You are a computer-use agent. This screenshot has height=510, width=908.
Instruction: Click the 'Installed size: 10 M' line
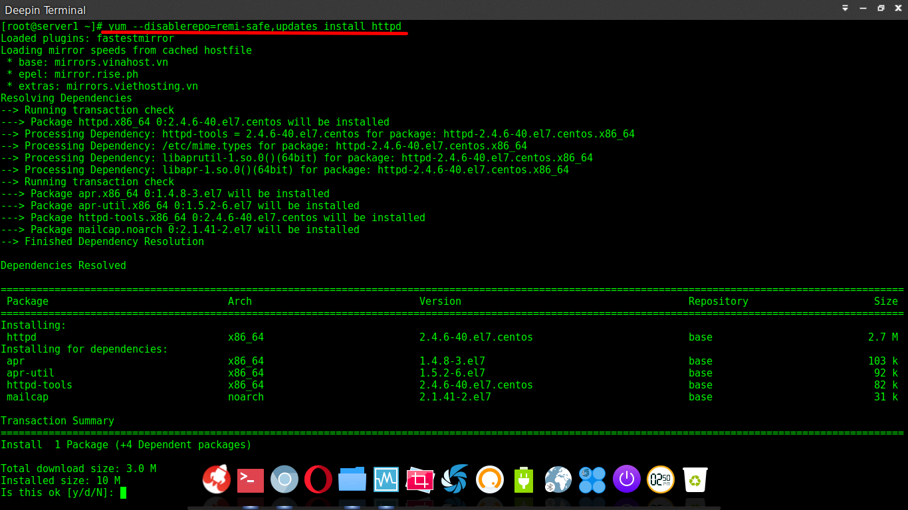[x=60, y=481]
